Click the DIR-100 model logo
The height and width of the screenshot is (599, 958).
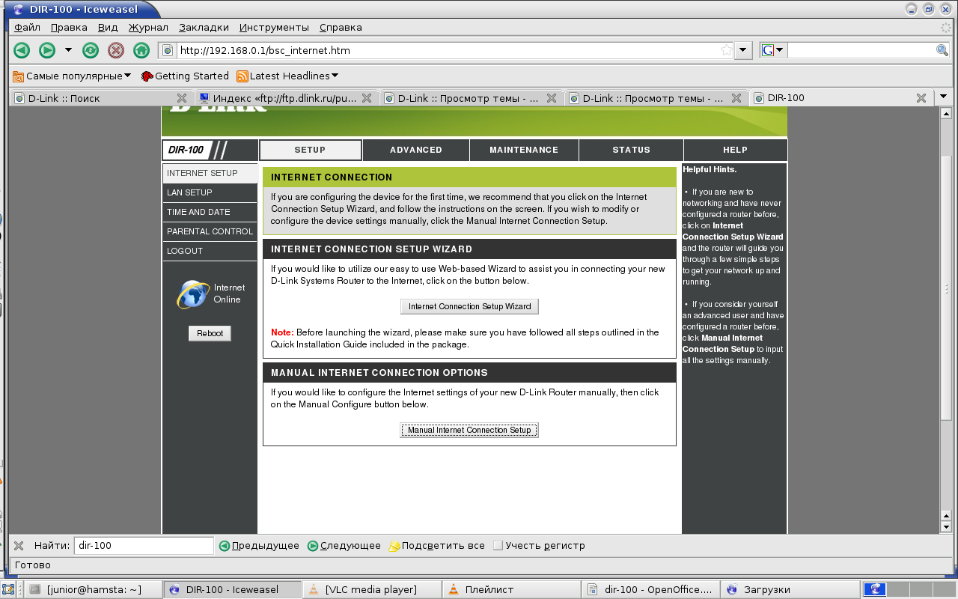coord(186,150)
